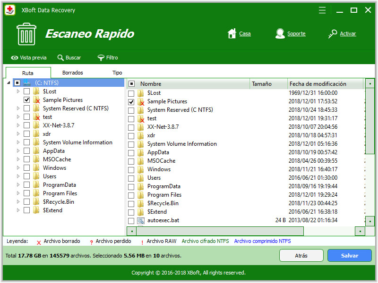Open the Soporte link

[296, 33]
